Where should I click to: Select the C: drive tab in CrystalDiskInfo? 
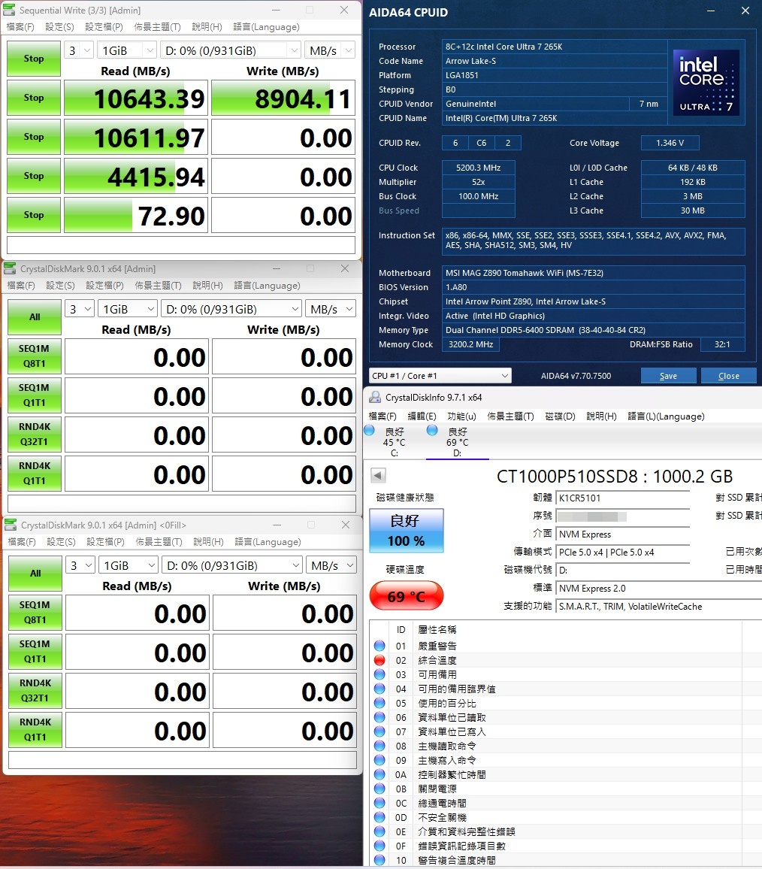click(x=394, y=442)
